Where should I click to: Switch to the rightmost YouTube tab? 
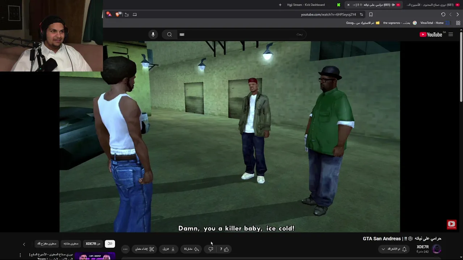click(432, 5)
